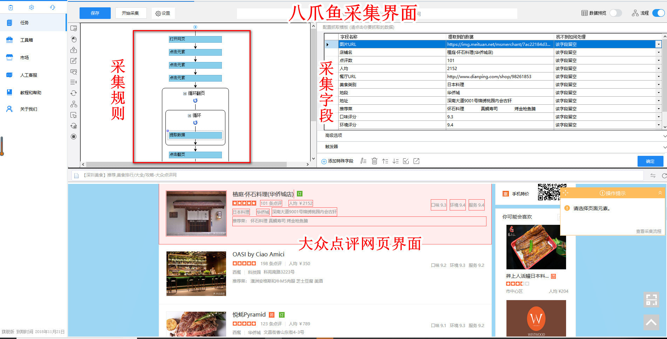Click the mouse-hover cursor icon in vertical toolbar
This screenshot has height=339, width=667.
(74, 115)
